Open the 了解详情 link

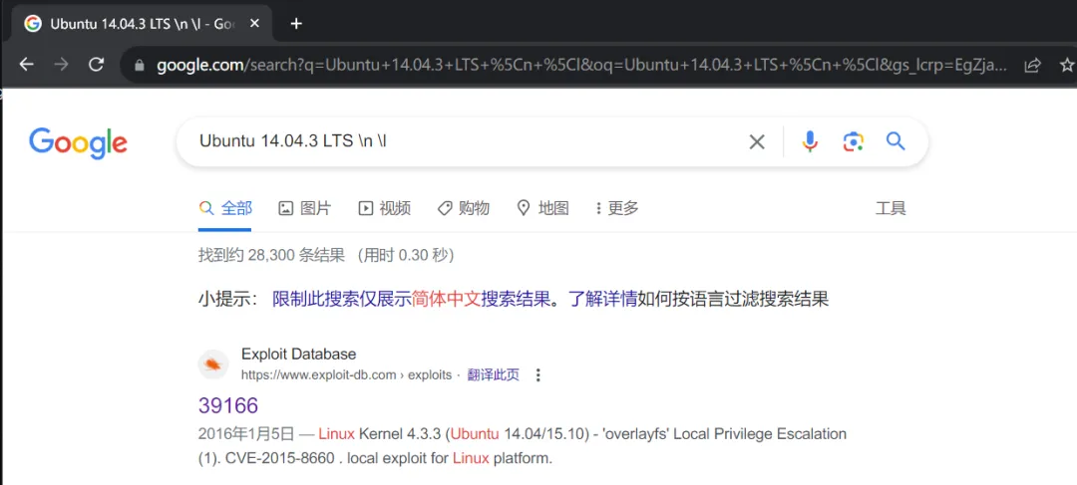(x=602, y=299)
